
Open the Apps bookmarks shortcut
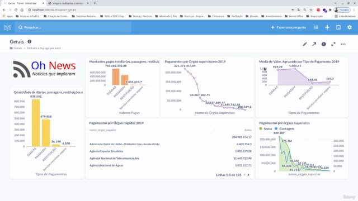[8, 16]
